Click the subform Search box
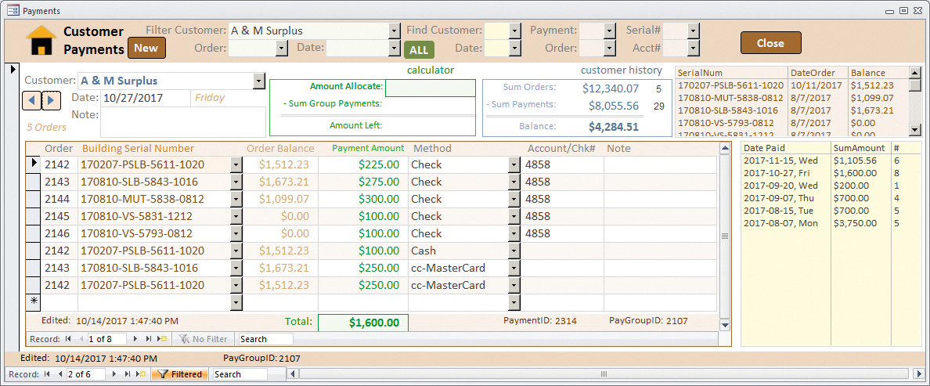Screen dimensions: 930x386 coord(265,339)
